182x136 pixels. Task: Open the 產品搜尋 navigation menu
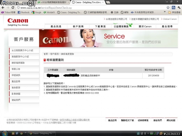(x=167, y=26)
